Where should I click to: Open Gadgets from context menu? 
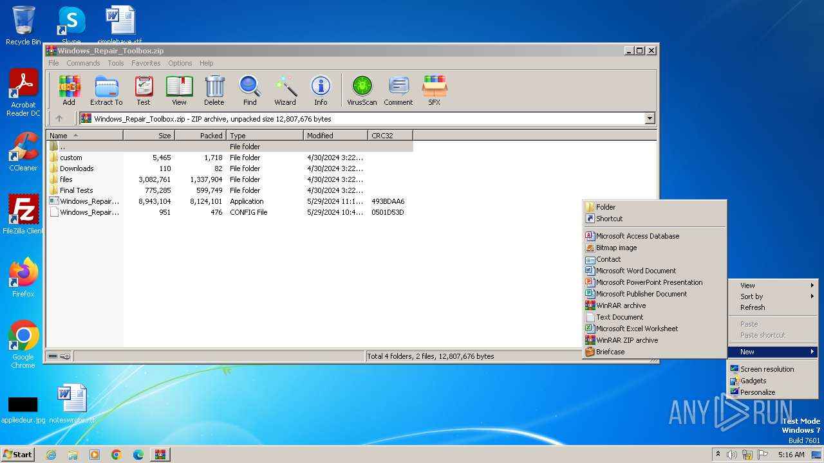(x=773, y=381)
